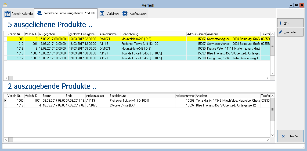
Task: Click Terra Martin address cell
Action: pos(228,101)
